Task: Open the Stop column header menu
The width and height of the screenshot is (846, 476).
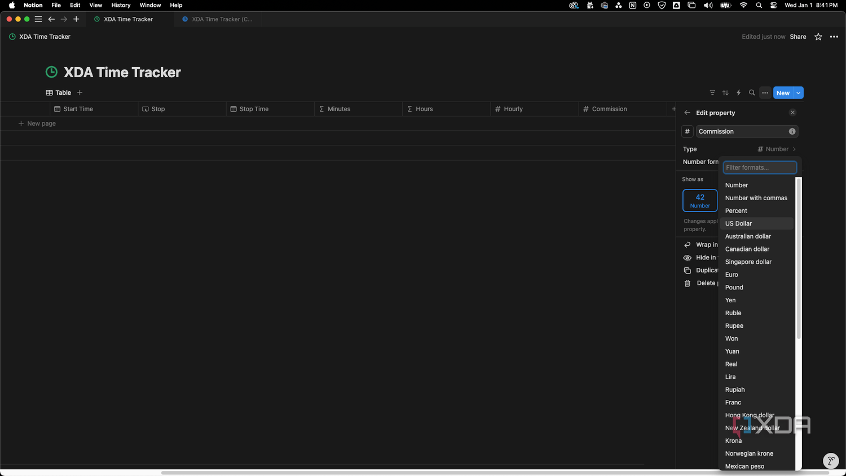Action: pyautogui.click(x=182, y=109)
